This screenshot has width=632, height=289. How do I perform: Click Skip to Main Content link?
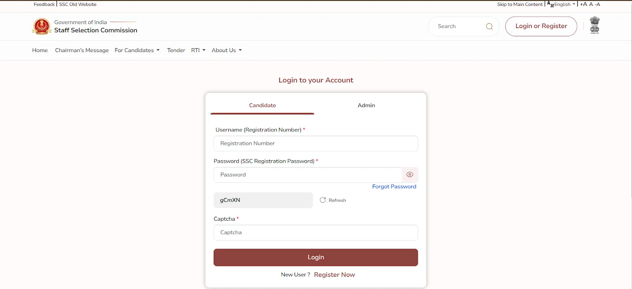(520, 4)
